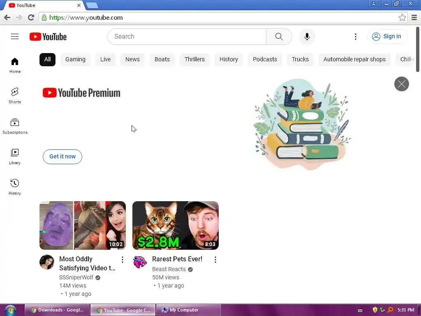
Task: Close the YouTube browser tab
Action: pyautogui.click(x=79, y=5)
